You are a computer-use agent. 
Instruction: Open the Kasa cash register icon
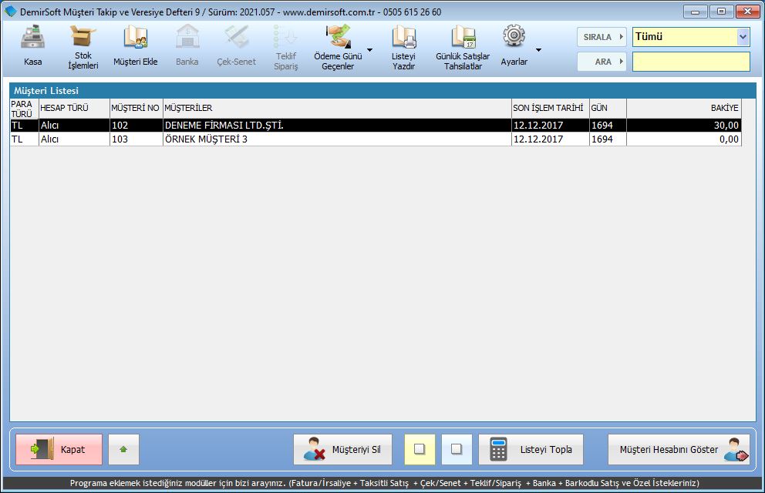pos(32,38)
